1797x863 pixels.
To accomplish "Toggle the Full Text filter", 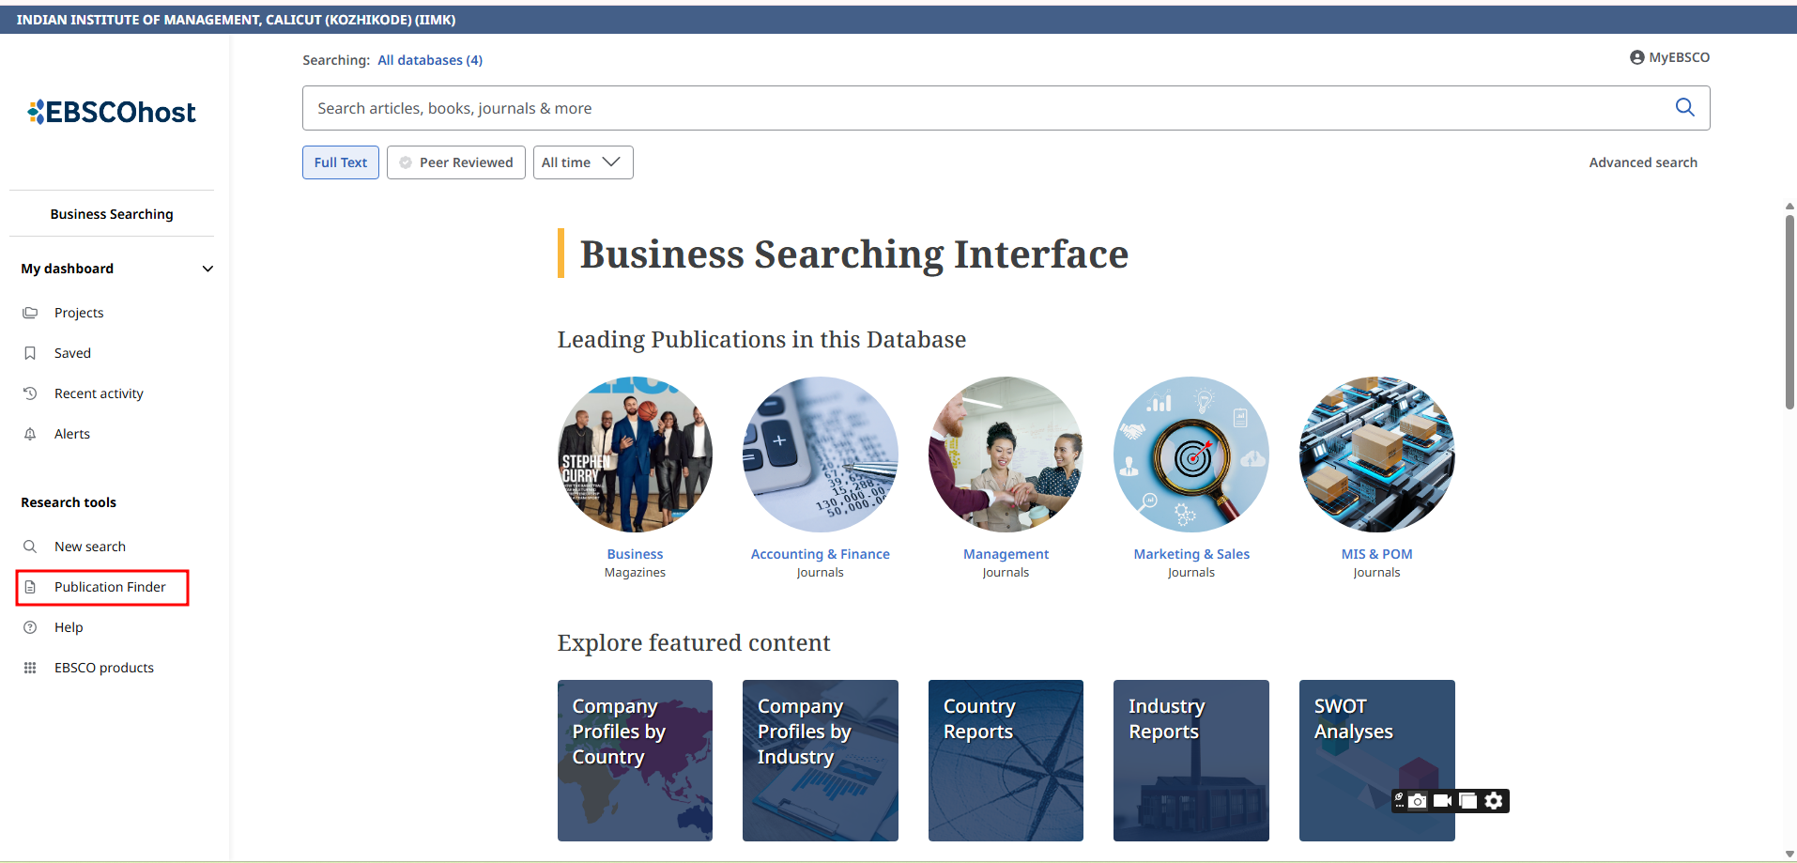I will tap(340, 162).
